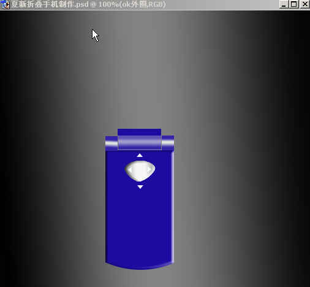Click the center hinge cylinder of the phone

140,142
